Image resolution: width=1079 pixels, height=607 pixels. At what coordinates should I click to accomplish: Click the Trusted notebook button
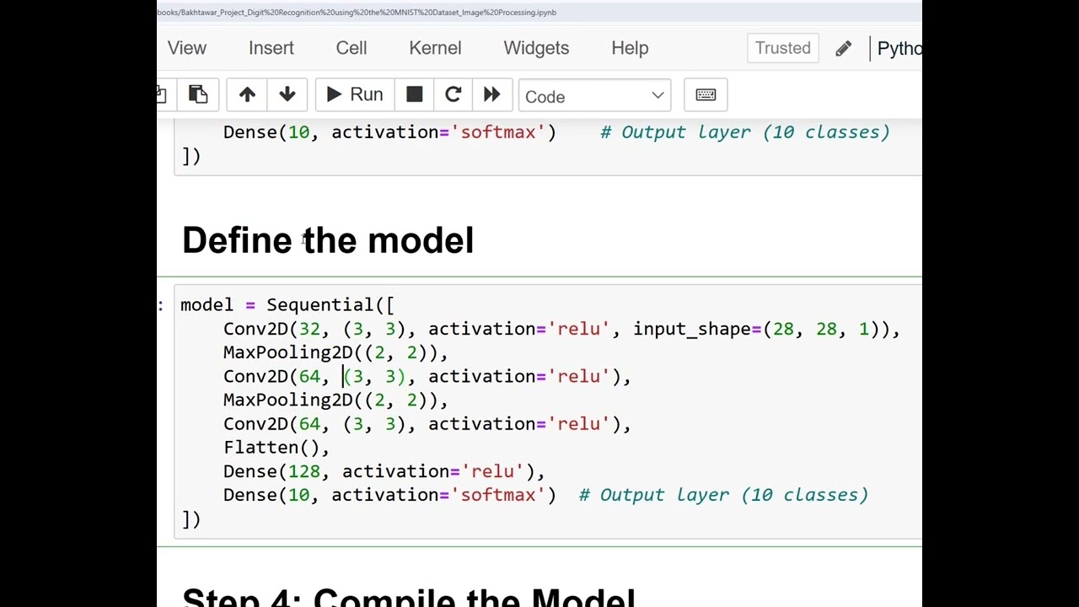[x=782, y=48]
